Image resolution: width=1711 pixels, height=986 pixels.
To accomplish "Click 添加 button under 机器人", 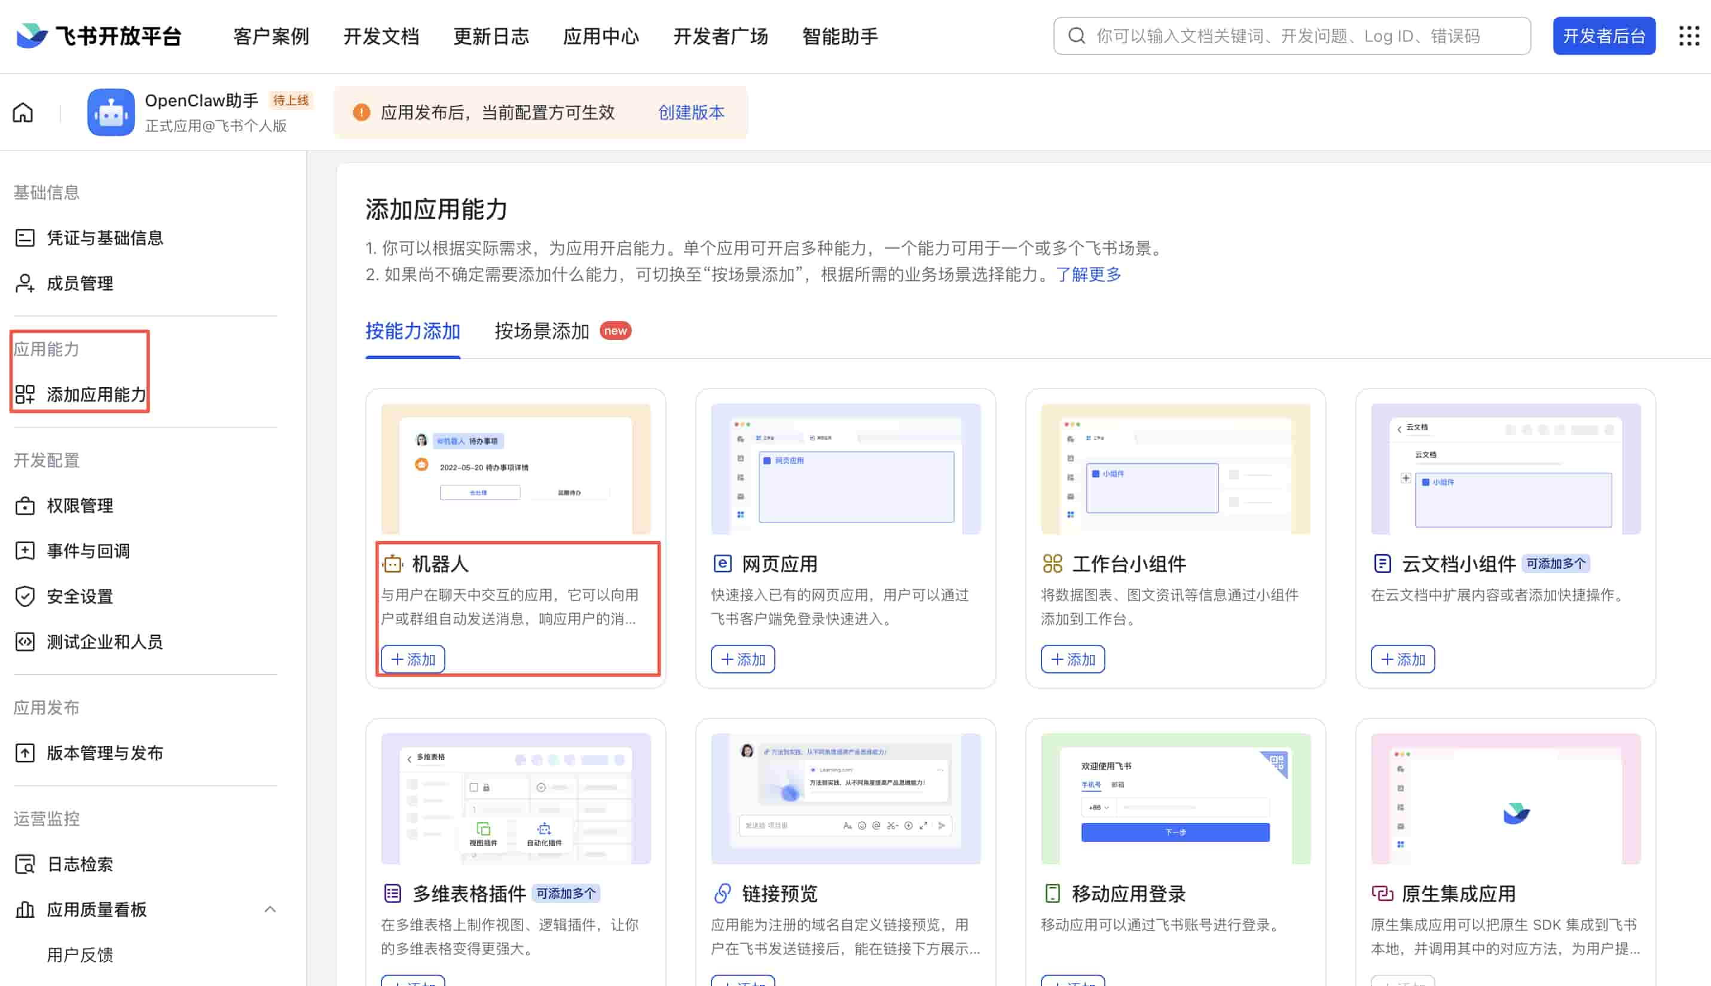I will (x=413, y=660).
